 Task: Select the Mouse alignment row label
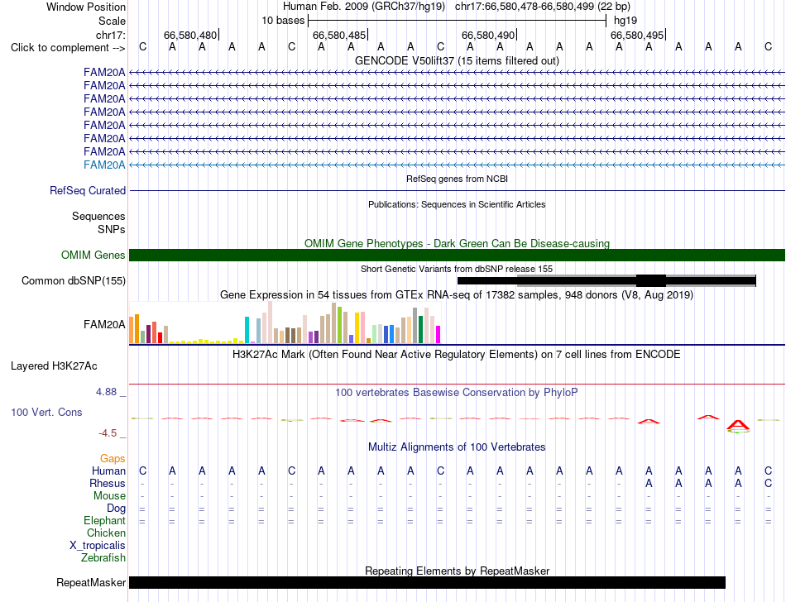109,496
